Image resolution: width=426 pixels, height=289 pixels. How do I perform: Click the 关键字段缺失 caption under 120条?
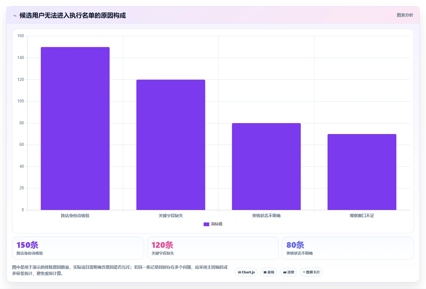point(163,253)
